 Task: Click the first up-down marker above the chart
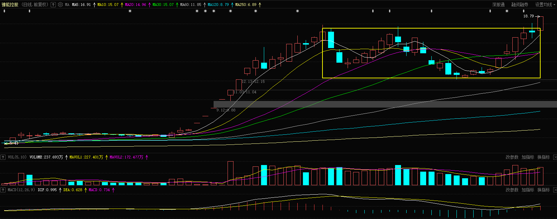(4, 11)
